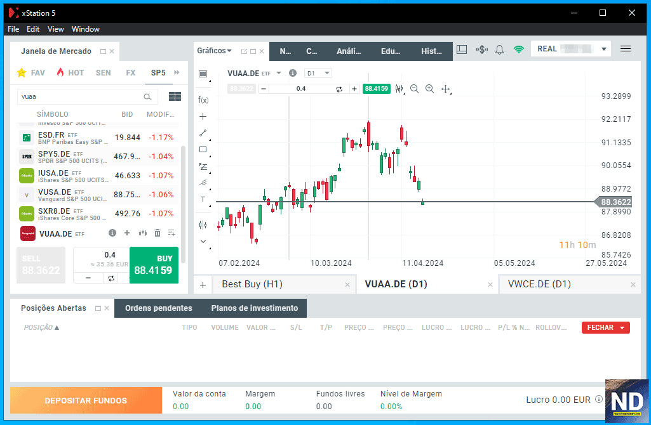Screen dimensions: 651x425
Task: Open the Window menu
Action: pyautogui.click(x=86, y=29)
